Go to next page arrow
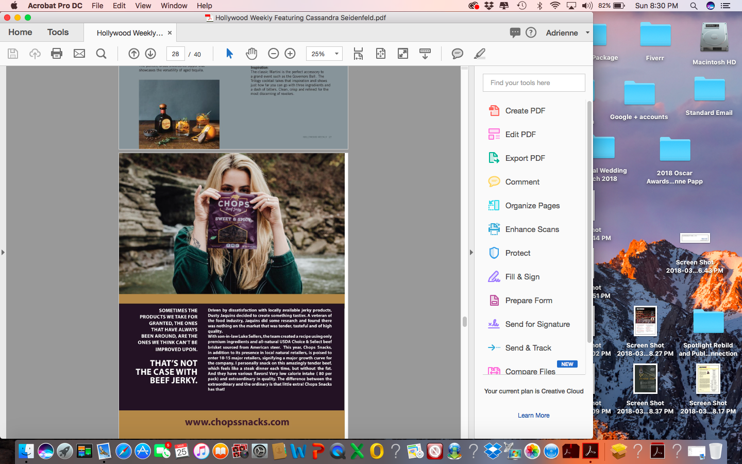Viewport: 742px width, 464px height. [150, 54]
